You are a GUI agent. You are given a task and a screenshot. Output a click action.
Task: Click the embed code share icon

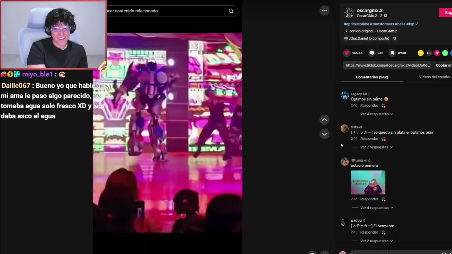(x=429, y=53)
